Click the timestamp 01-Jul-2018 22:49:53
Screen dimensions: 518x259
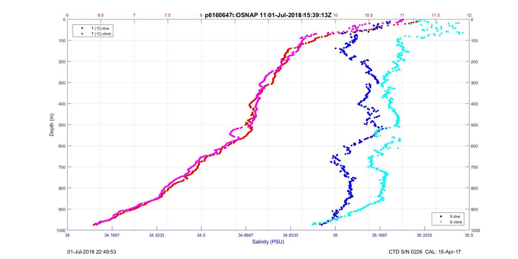91,252
